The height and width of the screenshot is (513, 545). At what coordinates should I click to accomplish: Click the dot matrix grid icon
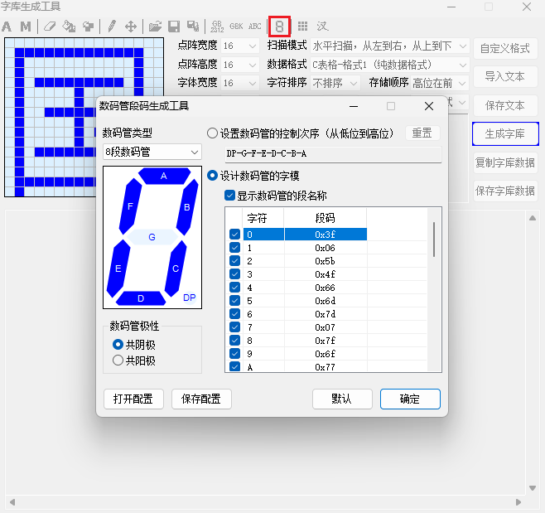click(303, 27)
